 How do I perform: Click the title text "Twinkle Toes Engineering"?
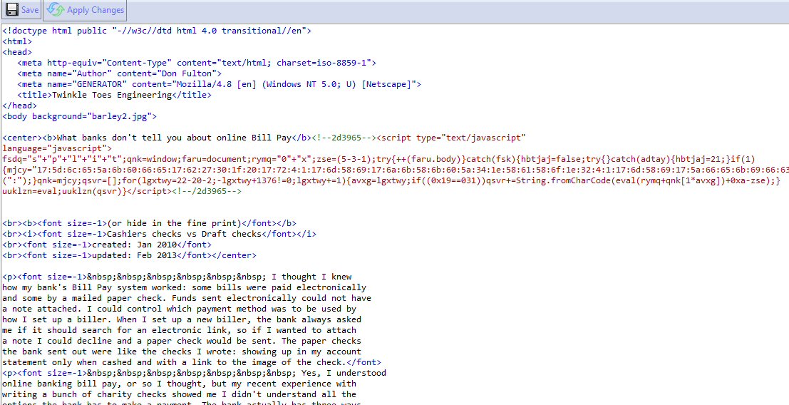click(112, 95)
